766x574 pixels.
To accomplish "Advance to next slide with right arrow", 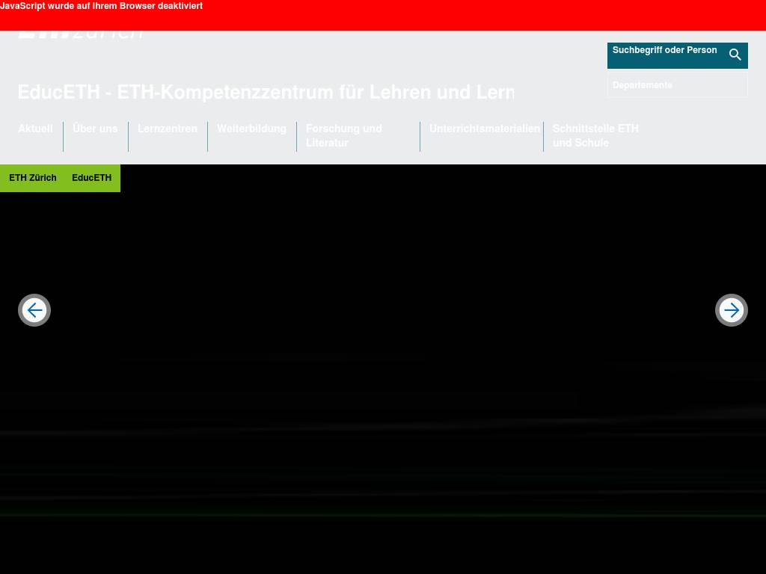I will (731, 310).
